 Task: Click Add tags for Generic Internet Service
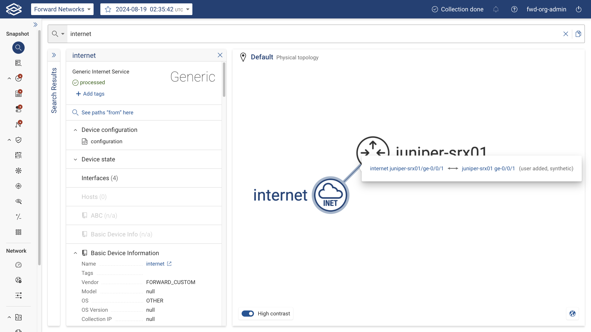click(90, 94)
